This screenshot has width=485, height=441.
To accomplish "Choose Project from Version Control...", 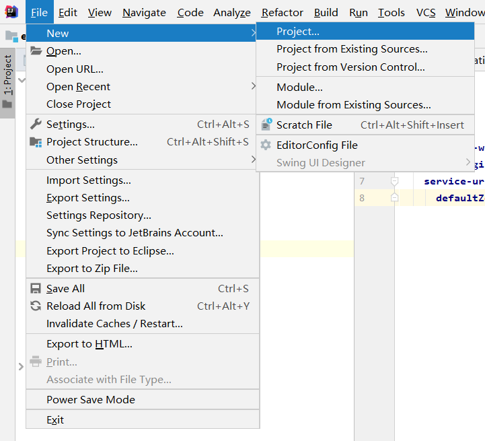I will [365, 67].
